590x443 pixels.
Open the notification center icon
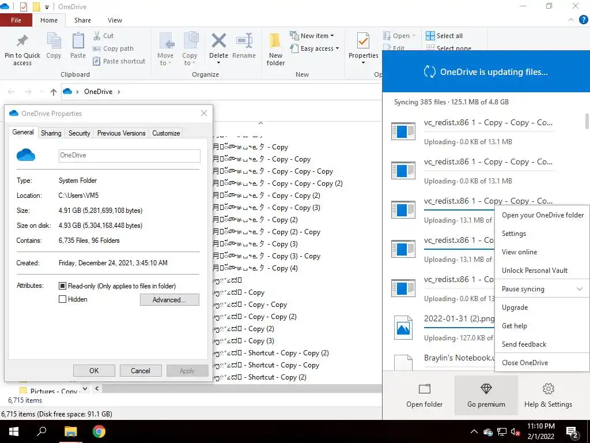[572, 432]
